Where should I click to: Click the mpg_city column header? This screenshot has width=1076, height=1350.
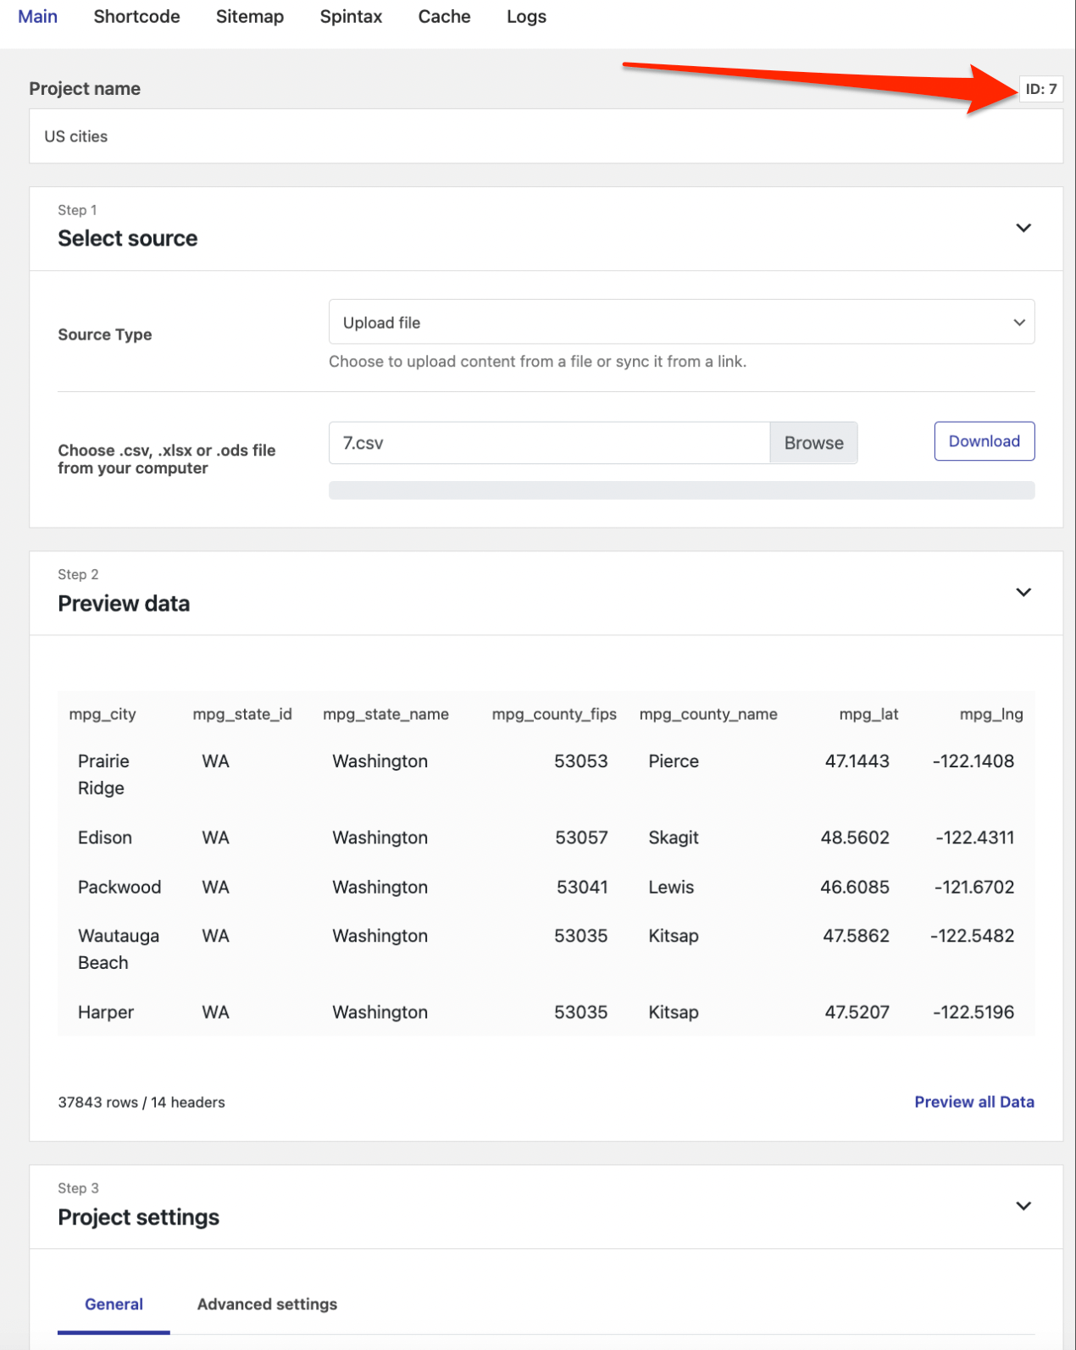tap(103, 714)
